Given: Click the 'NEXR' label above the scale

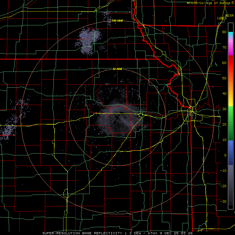Looking at the screenshot, I should click(x=230, y=15).
